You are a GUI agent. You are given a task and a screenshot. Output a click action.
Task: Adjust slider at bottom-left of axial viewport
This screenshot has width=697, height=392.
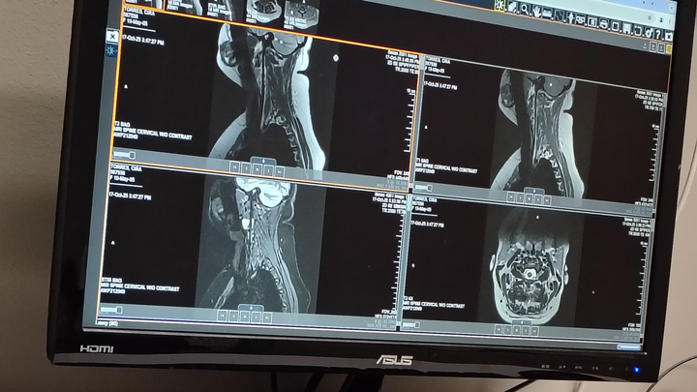point(411,325)
